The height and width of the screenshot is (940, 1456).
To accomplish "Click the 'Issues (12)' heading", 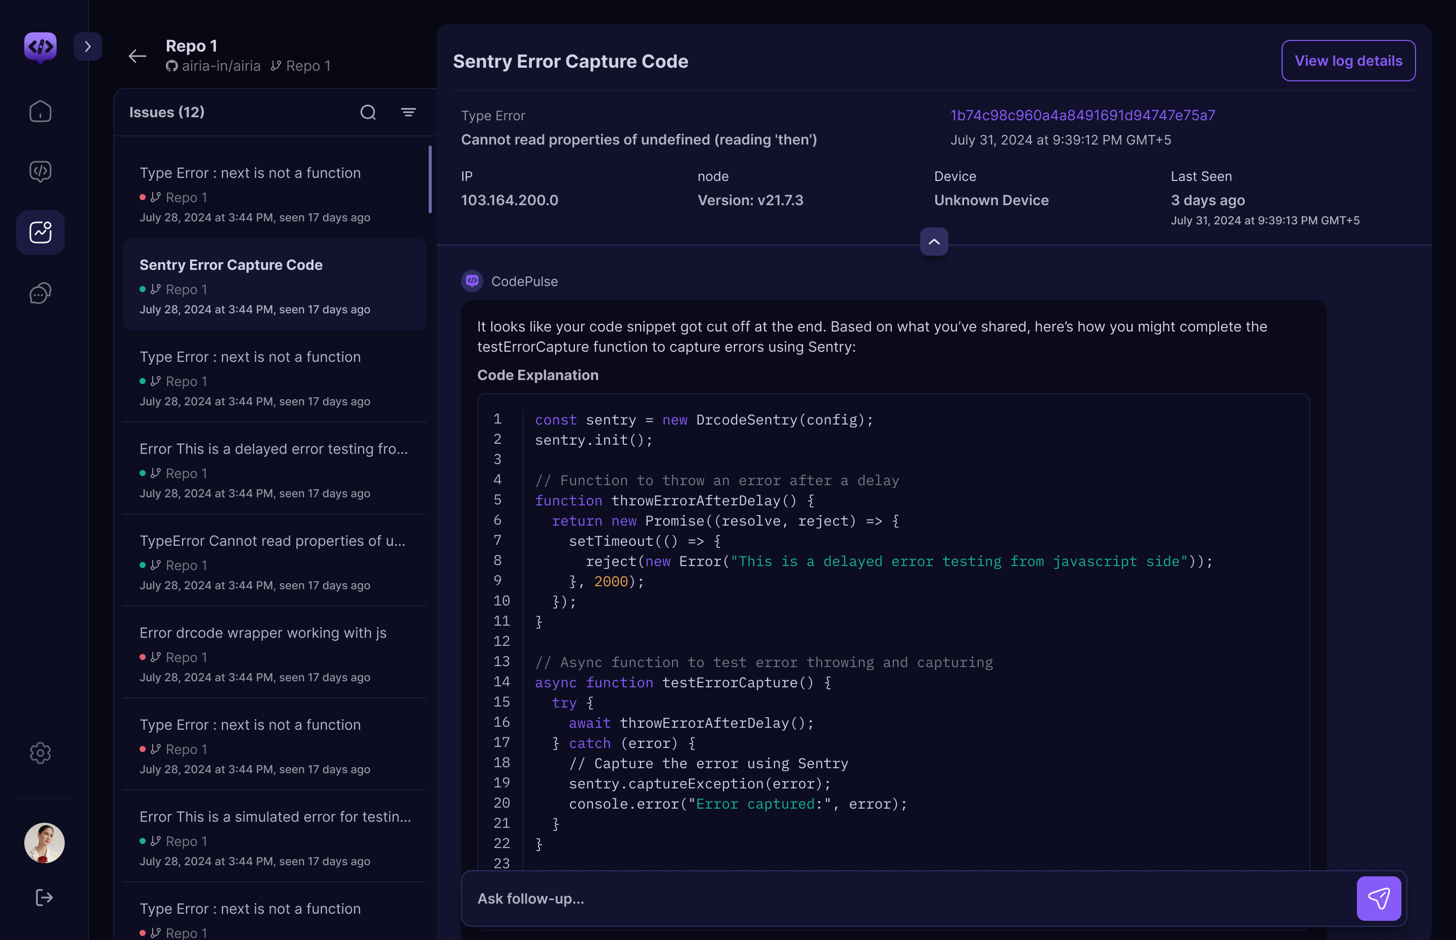I will [167, 112].
